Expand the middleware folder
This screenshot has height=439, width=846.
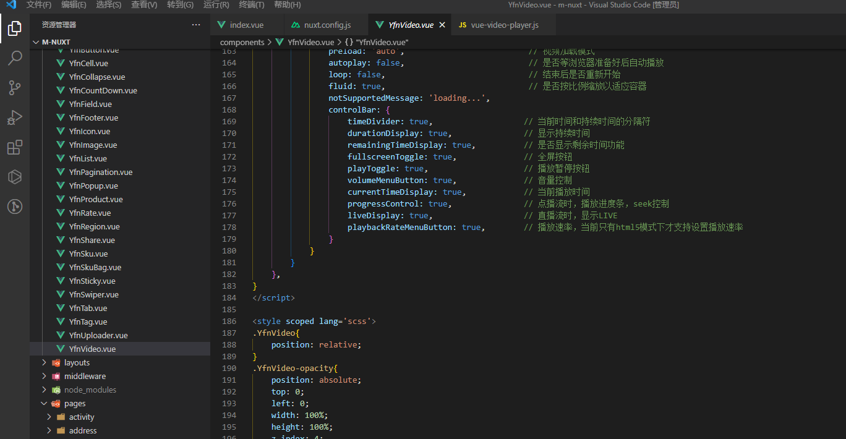(120, 377)
